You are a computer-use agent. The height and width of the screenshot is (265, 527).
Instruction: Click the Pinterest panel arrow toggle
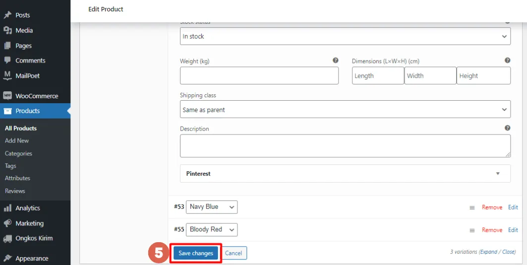[498, 174]
